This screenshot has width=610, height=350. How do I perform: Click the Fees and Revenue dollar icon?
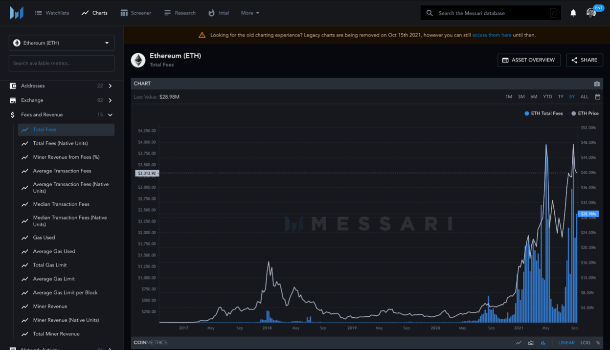click(x=13, y=115)
